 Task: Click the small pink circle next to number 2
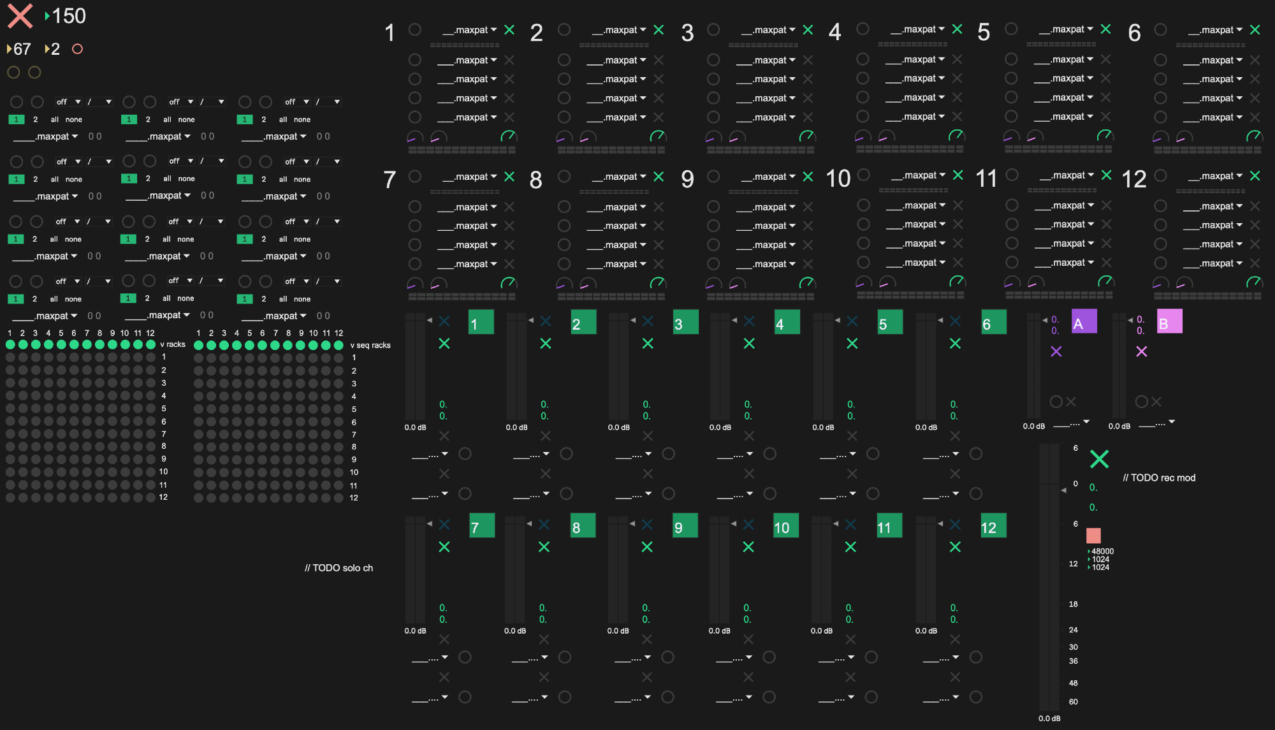coord(77,49)
